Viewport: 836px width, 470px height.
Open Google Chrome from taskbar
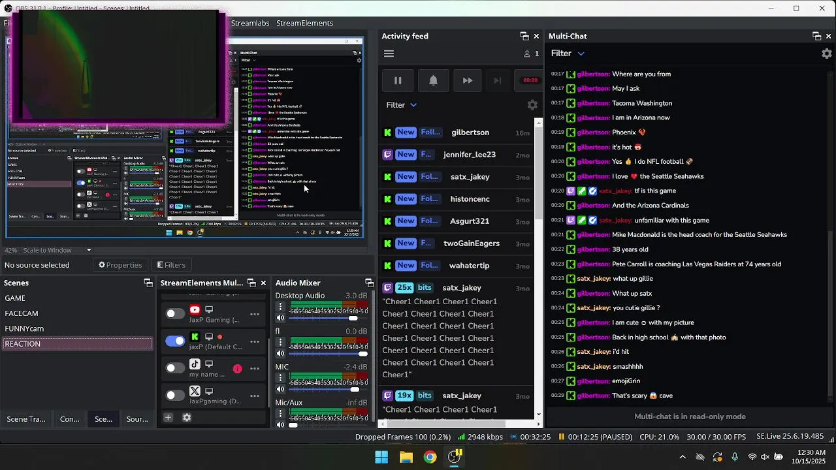coord(430,457)
